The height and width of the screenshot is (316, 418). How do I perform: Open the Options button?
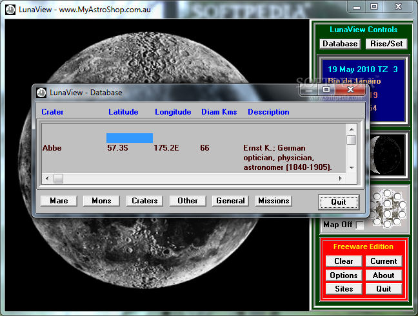(344, 275)
